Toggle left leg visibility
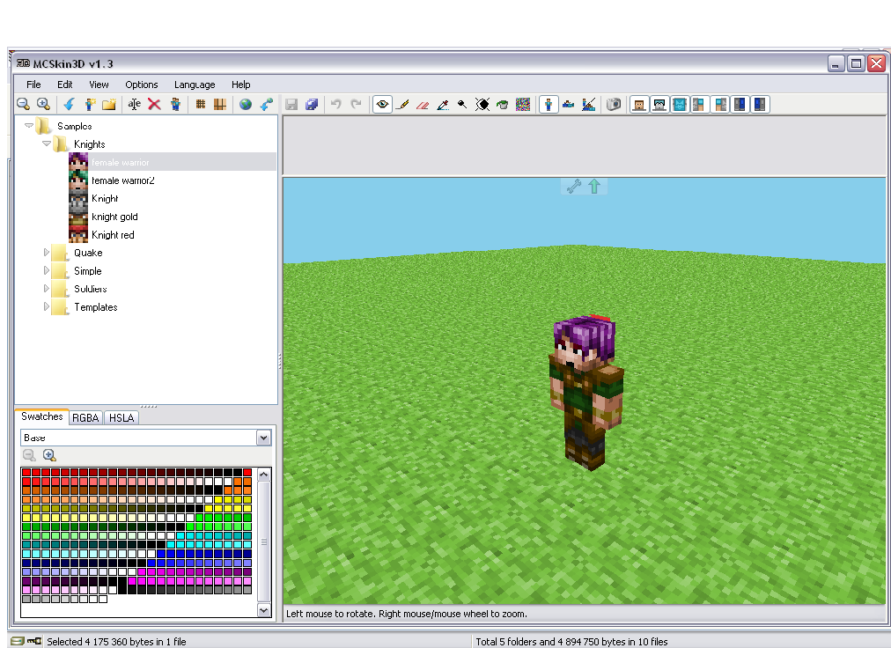The width and height of the screenshot is (891, 648). [740, 104]
